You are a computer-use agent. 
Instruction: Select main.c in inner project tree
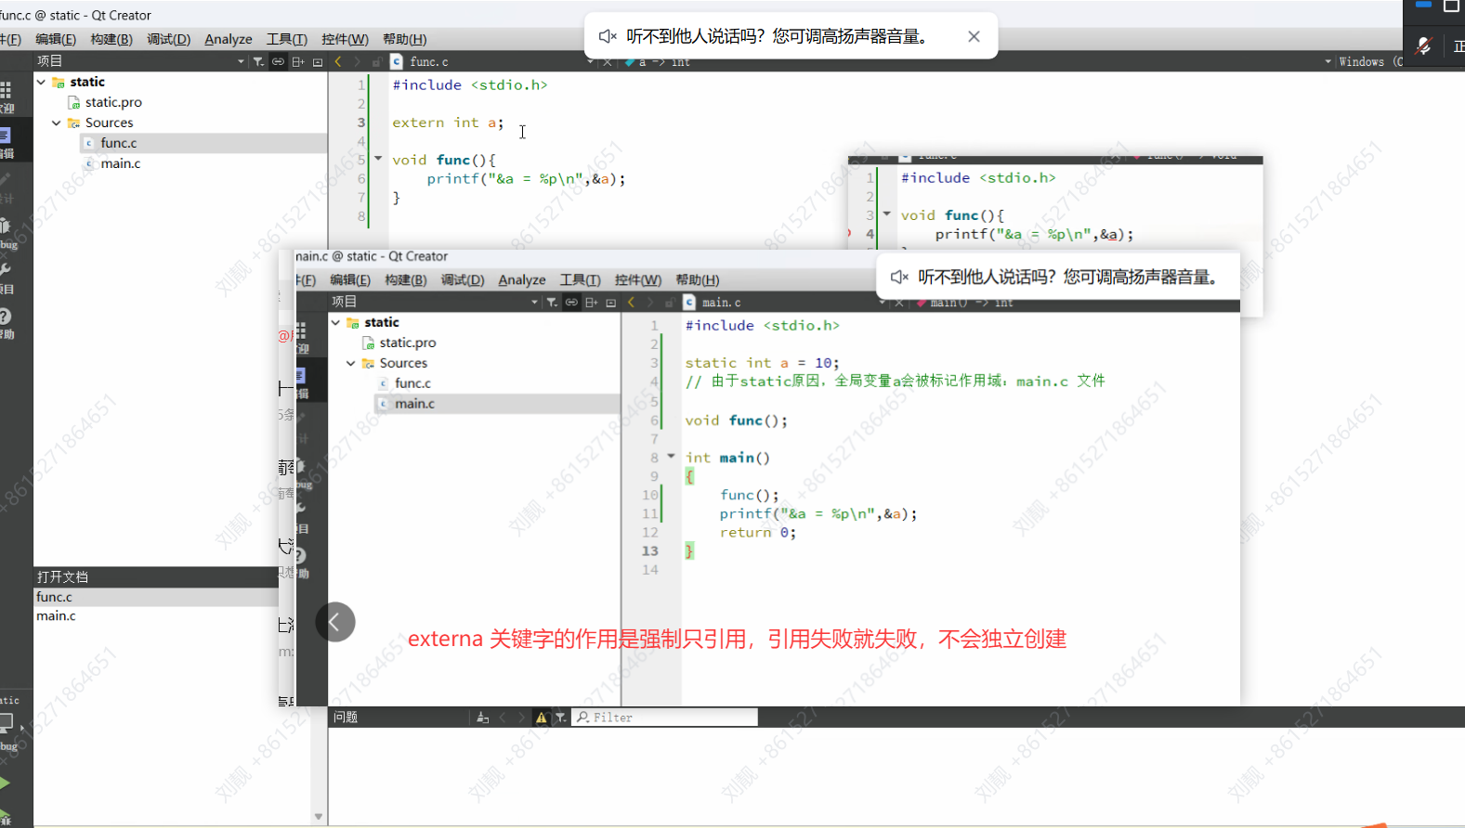click(414, 404)
